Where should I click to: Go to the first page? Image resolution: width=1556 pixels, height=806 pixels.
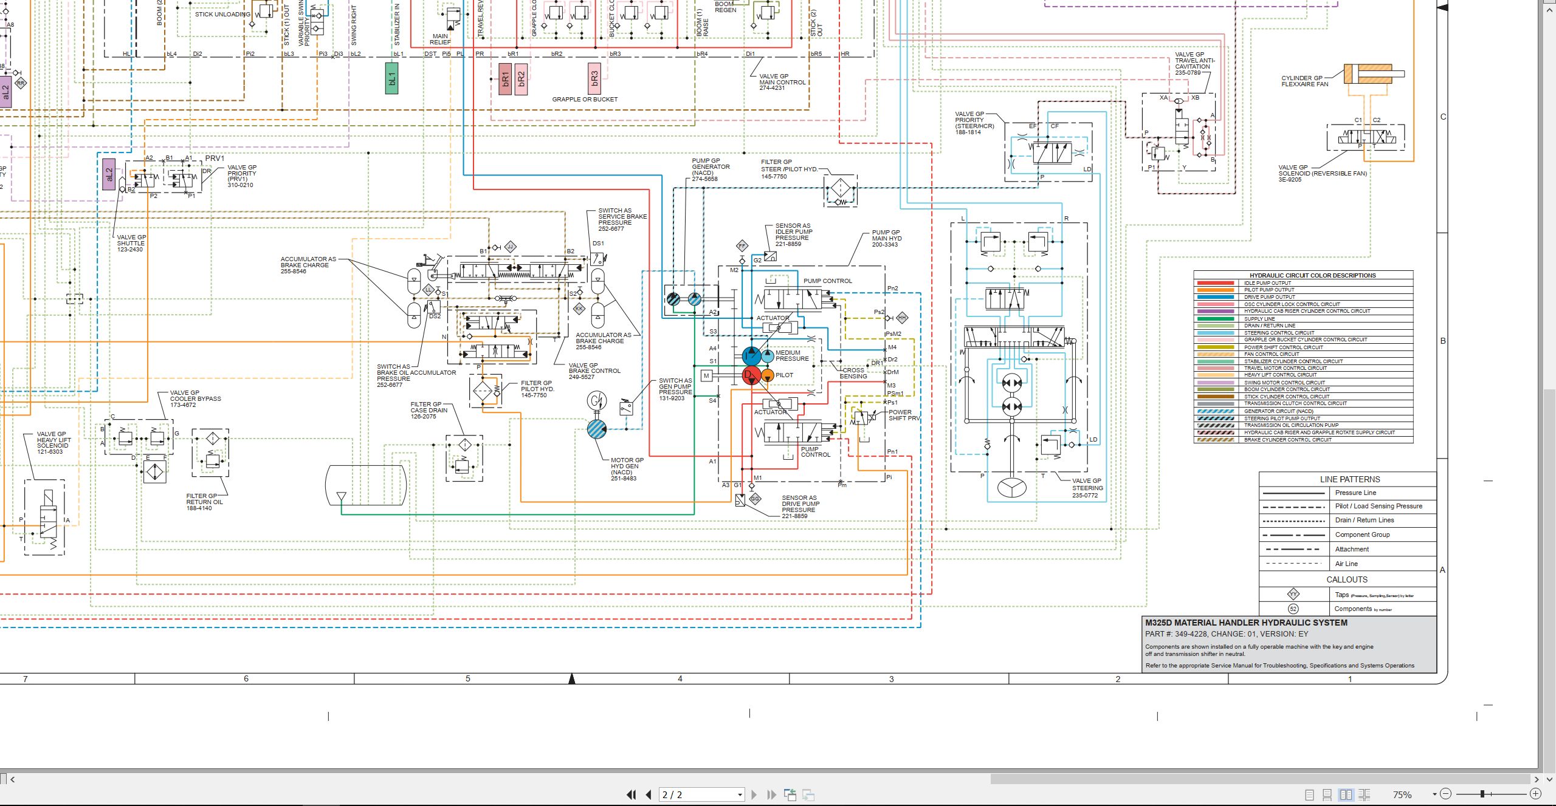(632, 794)
